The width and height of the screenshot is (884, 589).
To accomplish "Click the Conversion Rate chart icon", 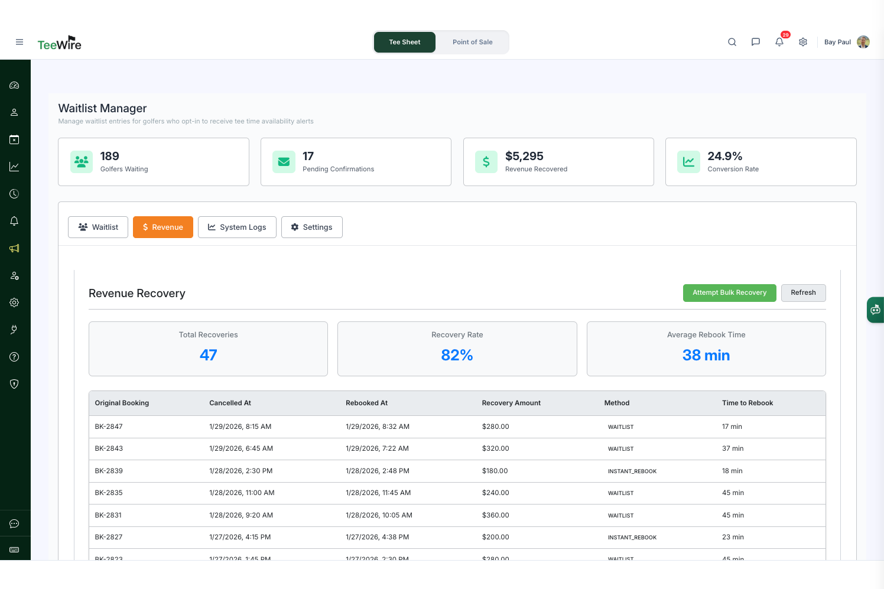I will coord(688,162).
